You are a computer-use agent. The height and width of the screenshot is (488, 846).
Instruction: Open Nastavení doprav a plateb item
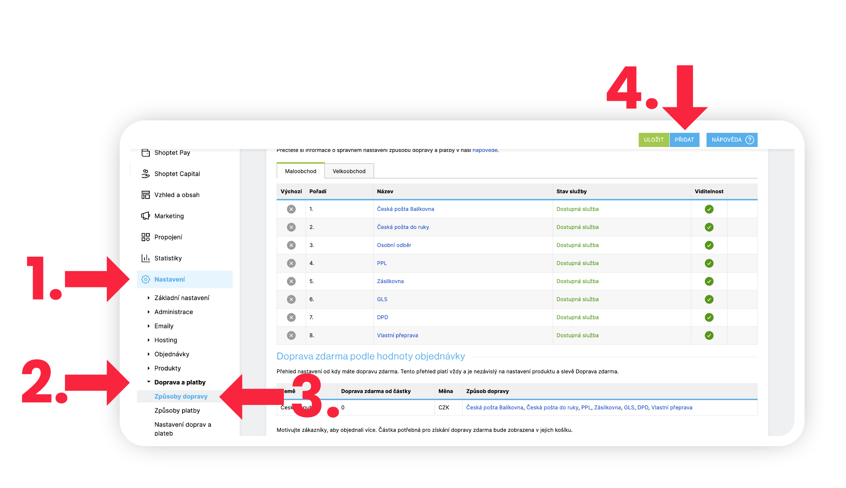[183, 429]
